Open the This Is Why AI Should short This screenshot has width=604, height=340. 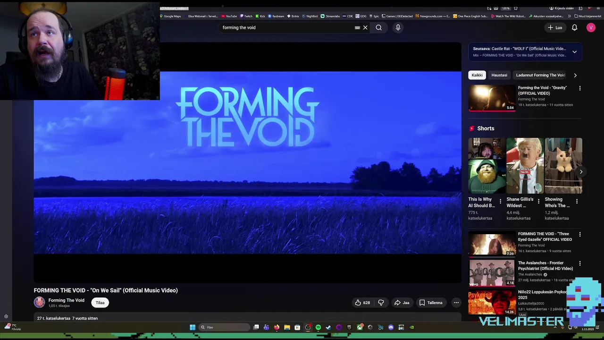click(486, 166)
